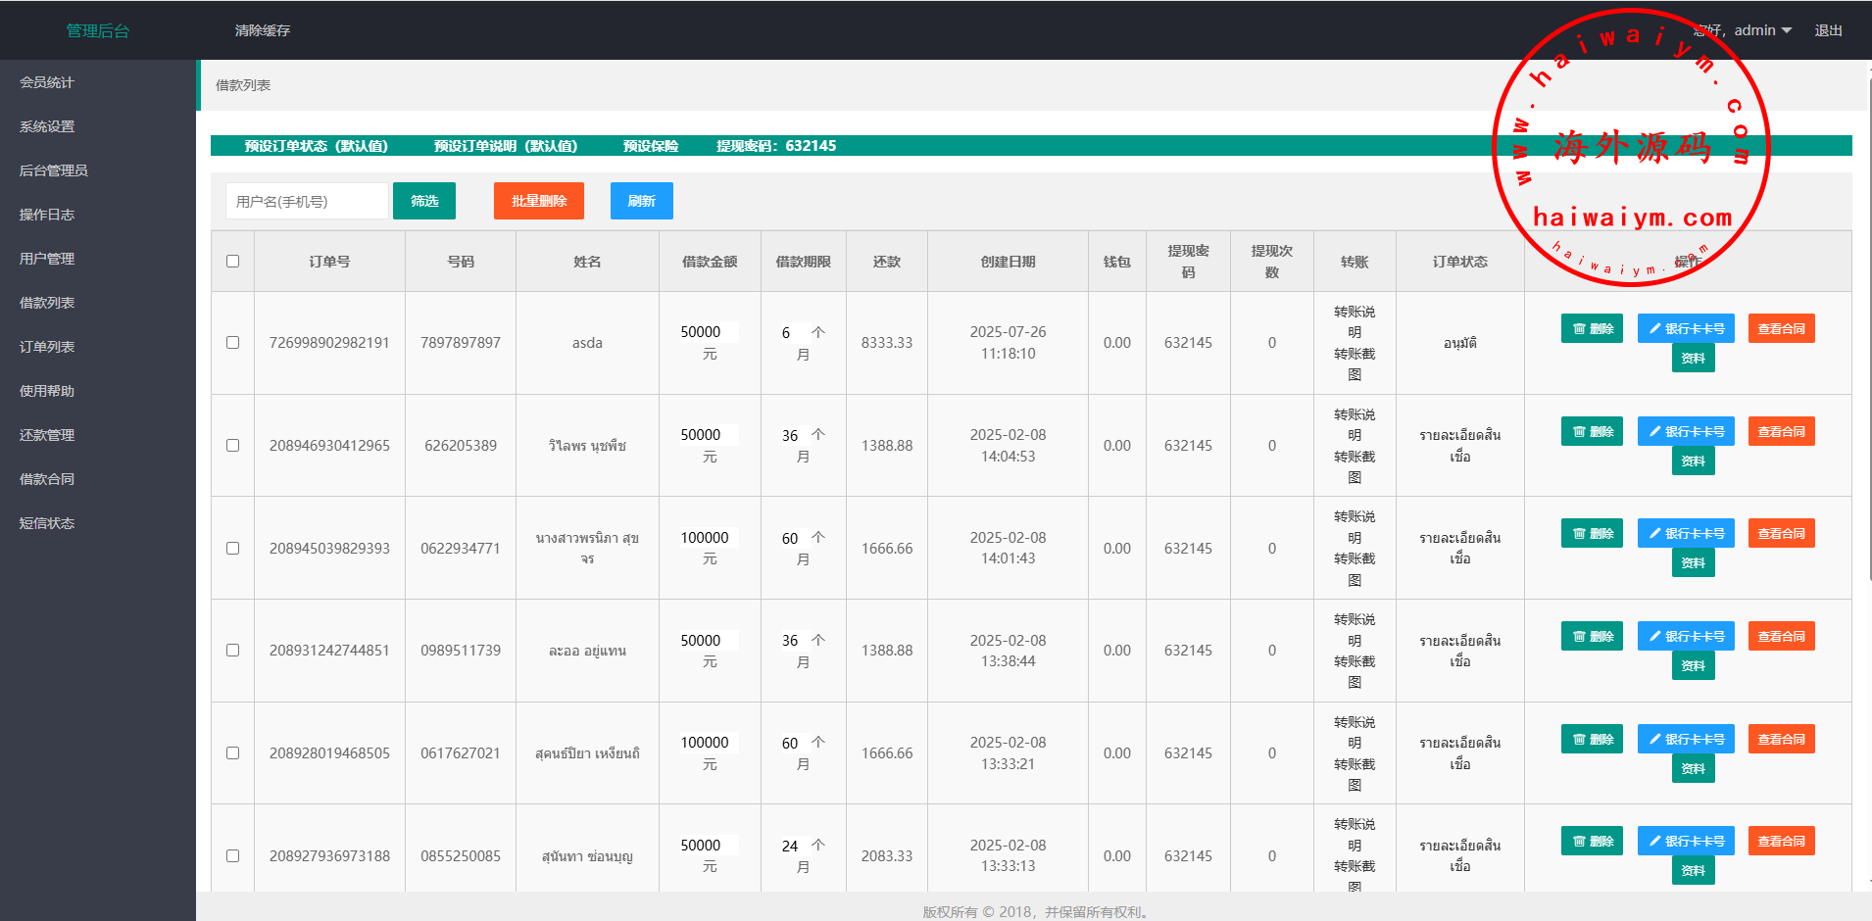Viewport: 1872px width, 921px height.
Task: Click the blue 刷新 button
Action: pyautogui.click(x=641, y=201)
